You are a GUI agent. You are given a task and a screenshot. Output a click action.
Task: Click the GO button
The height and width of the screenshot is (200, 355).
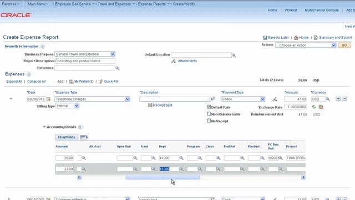pyautogui.click(x=344, y=45)
